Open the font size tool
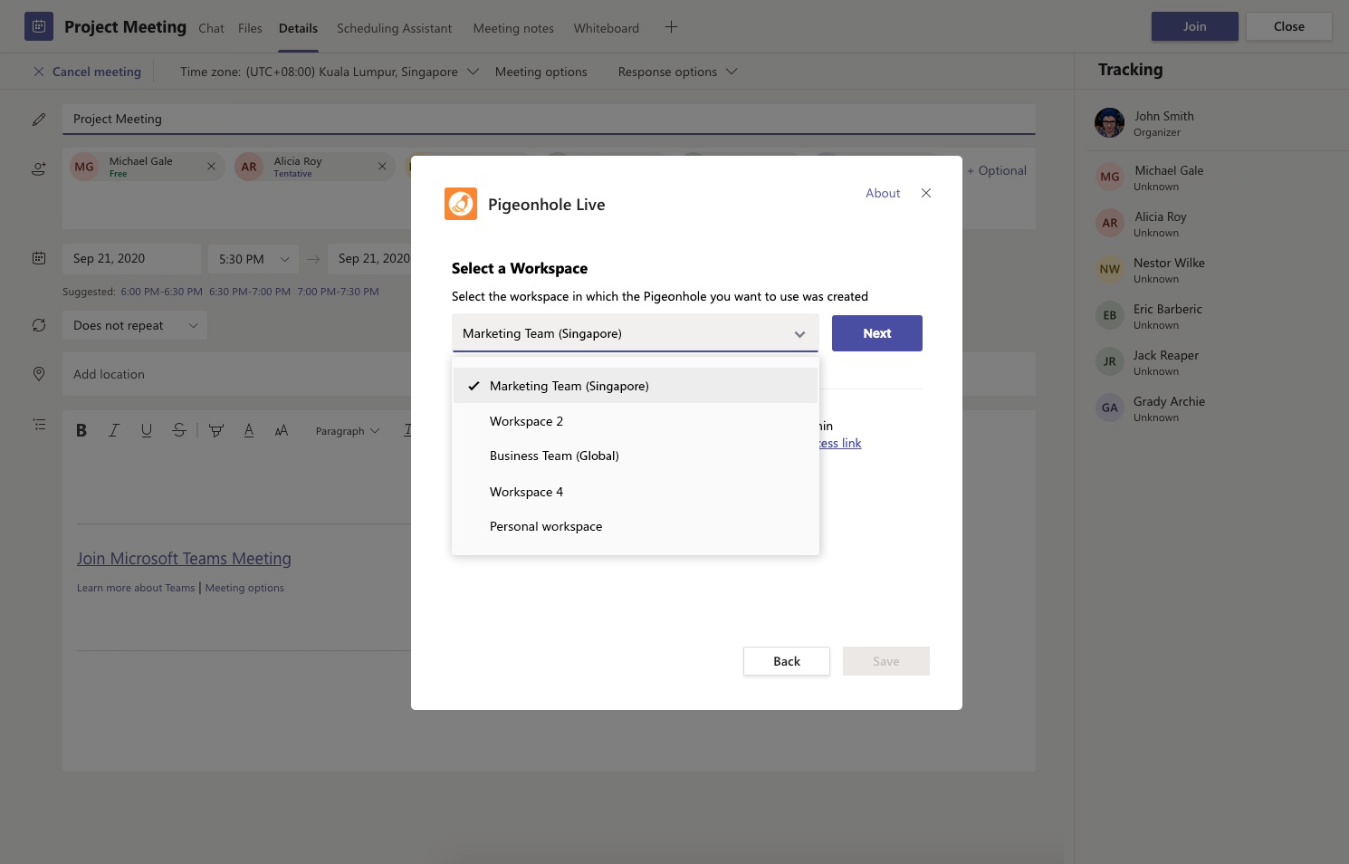The width and height of the screenshot is (1349, 864). pyautogui.click(x=282, y=430)
